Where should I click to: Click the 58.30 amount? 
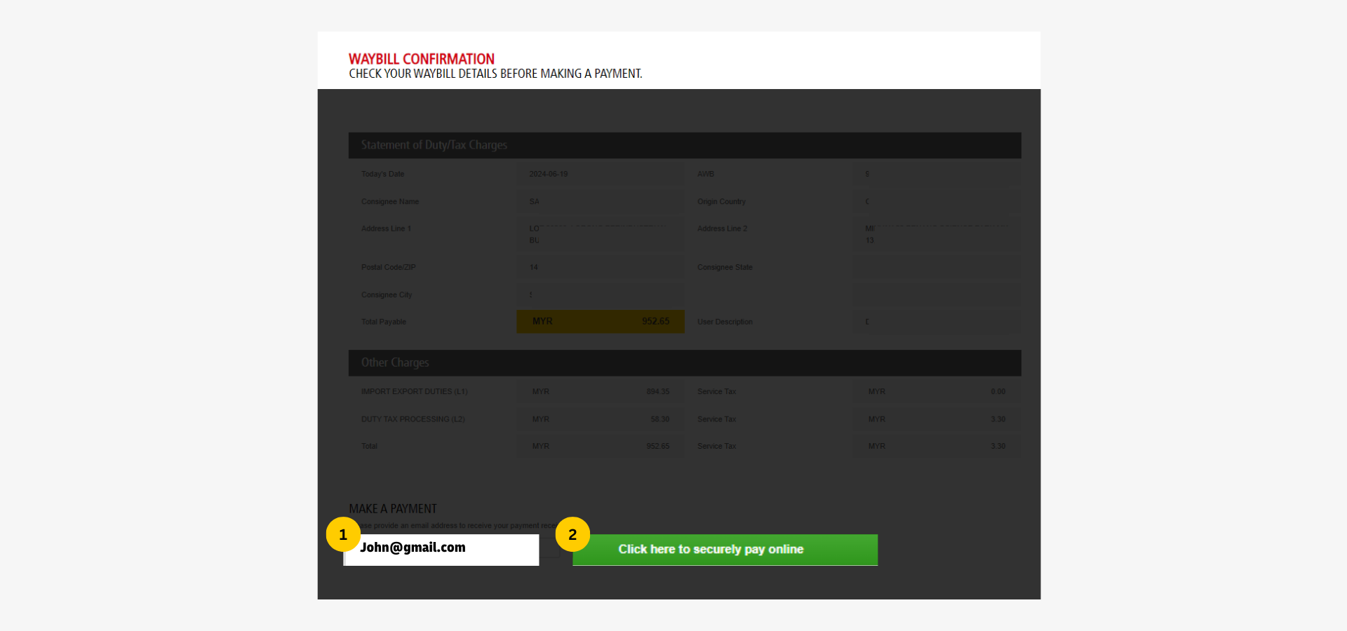660,419
